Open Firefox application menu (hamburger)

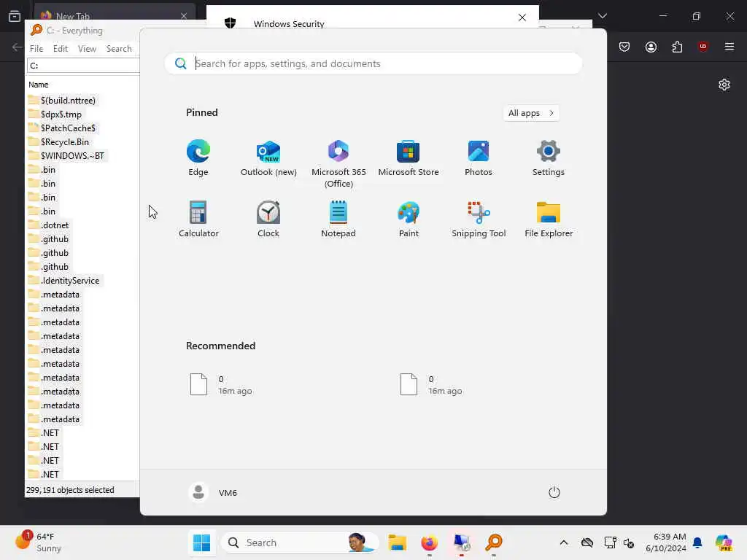(x=729, y=46)
